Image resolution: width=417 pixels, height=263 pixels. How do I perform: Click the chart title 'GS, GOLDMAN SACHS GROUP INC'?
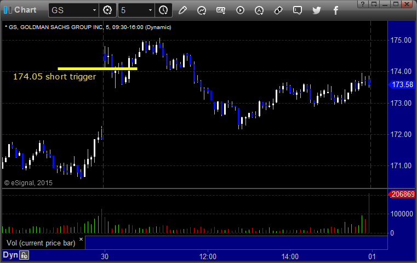(55, 27)
